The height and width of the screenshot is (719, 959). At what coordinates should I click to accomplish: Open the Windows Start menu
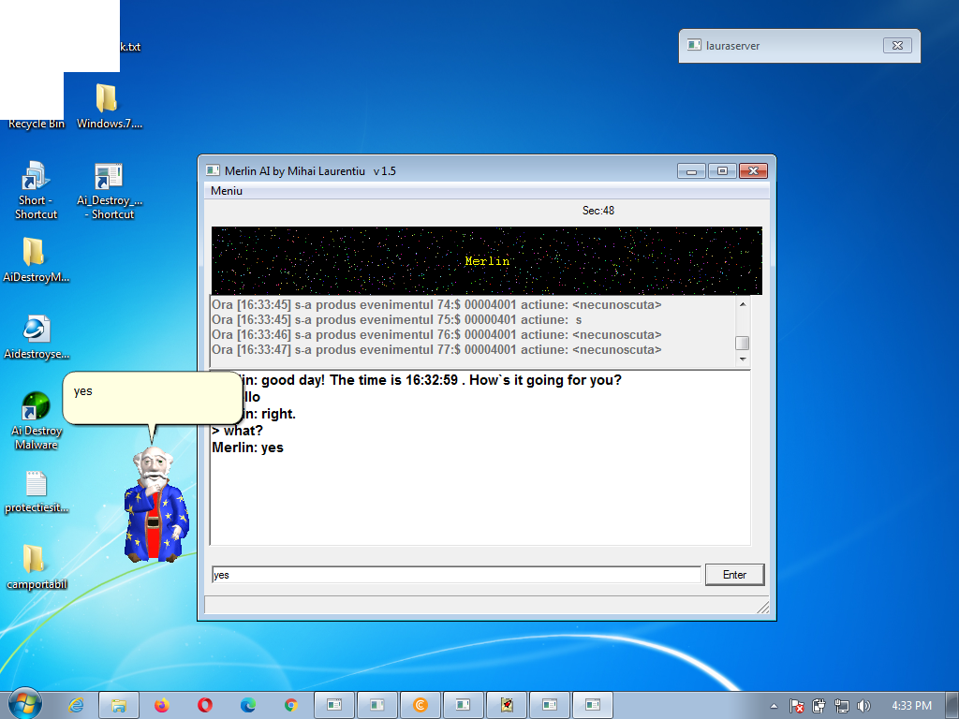point(24,702)
